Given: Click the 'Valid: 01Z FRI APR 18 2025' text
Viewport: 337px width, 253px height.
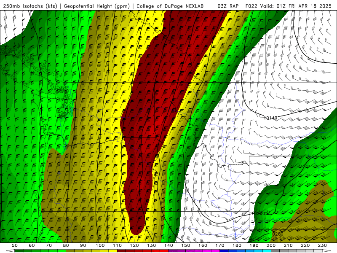Looking at the screenshot, I should point(296,6).
